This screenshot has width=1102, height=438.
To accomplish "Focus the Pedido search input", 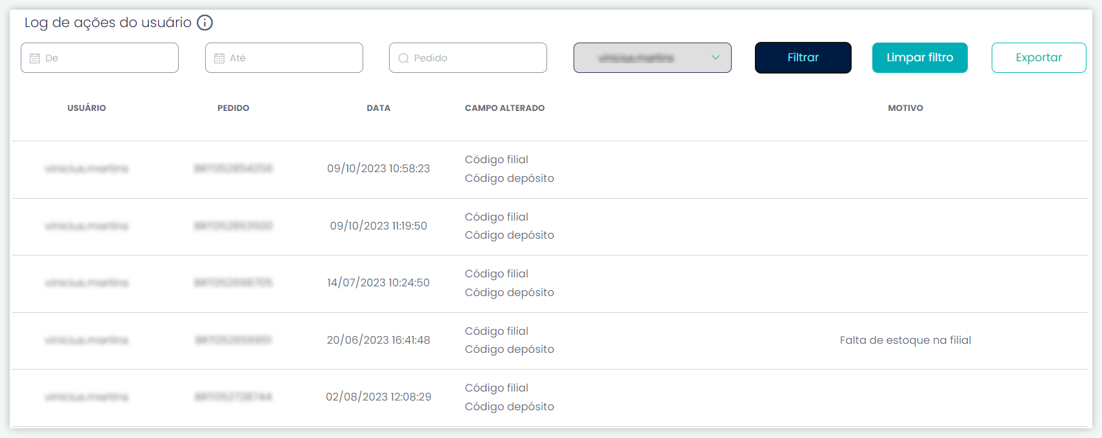I will pyautogui.click(x=468, y=58).
